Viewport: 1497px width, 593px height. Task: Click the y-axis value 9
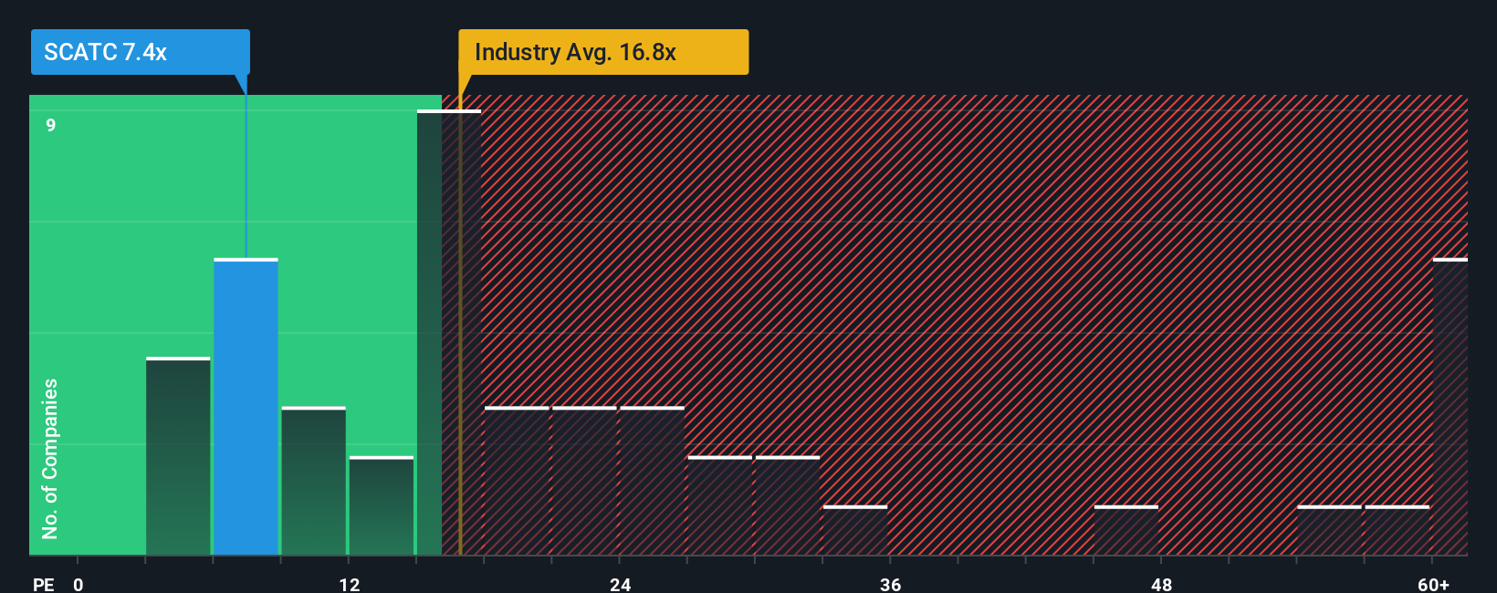coord(51,125)
